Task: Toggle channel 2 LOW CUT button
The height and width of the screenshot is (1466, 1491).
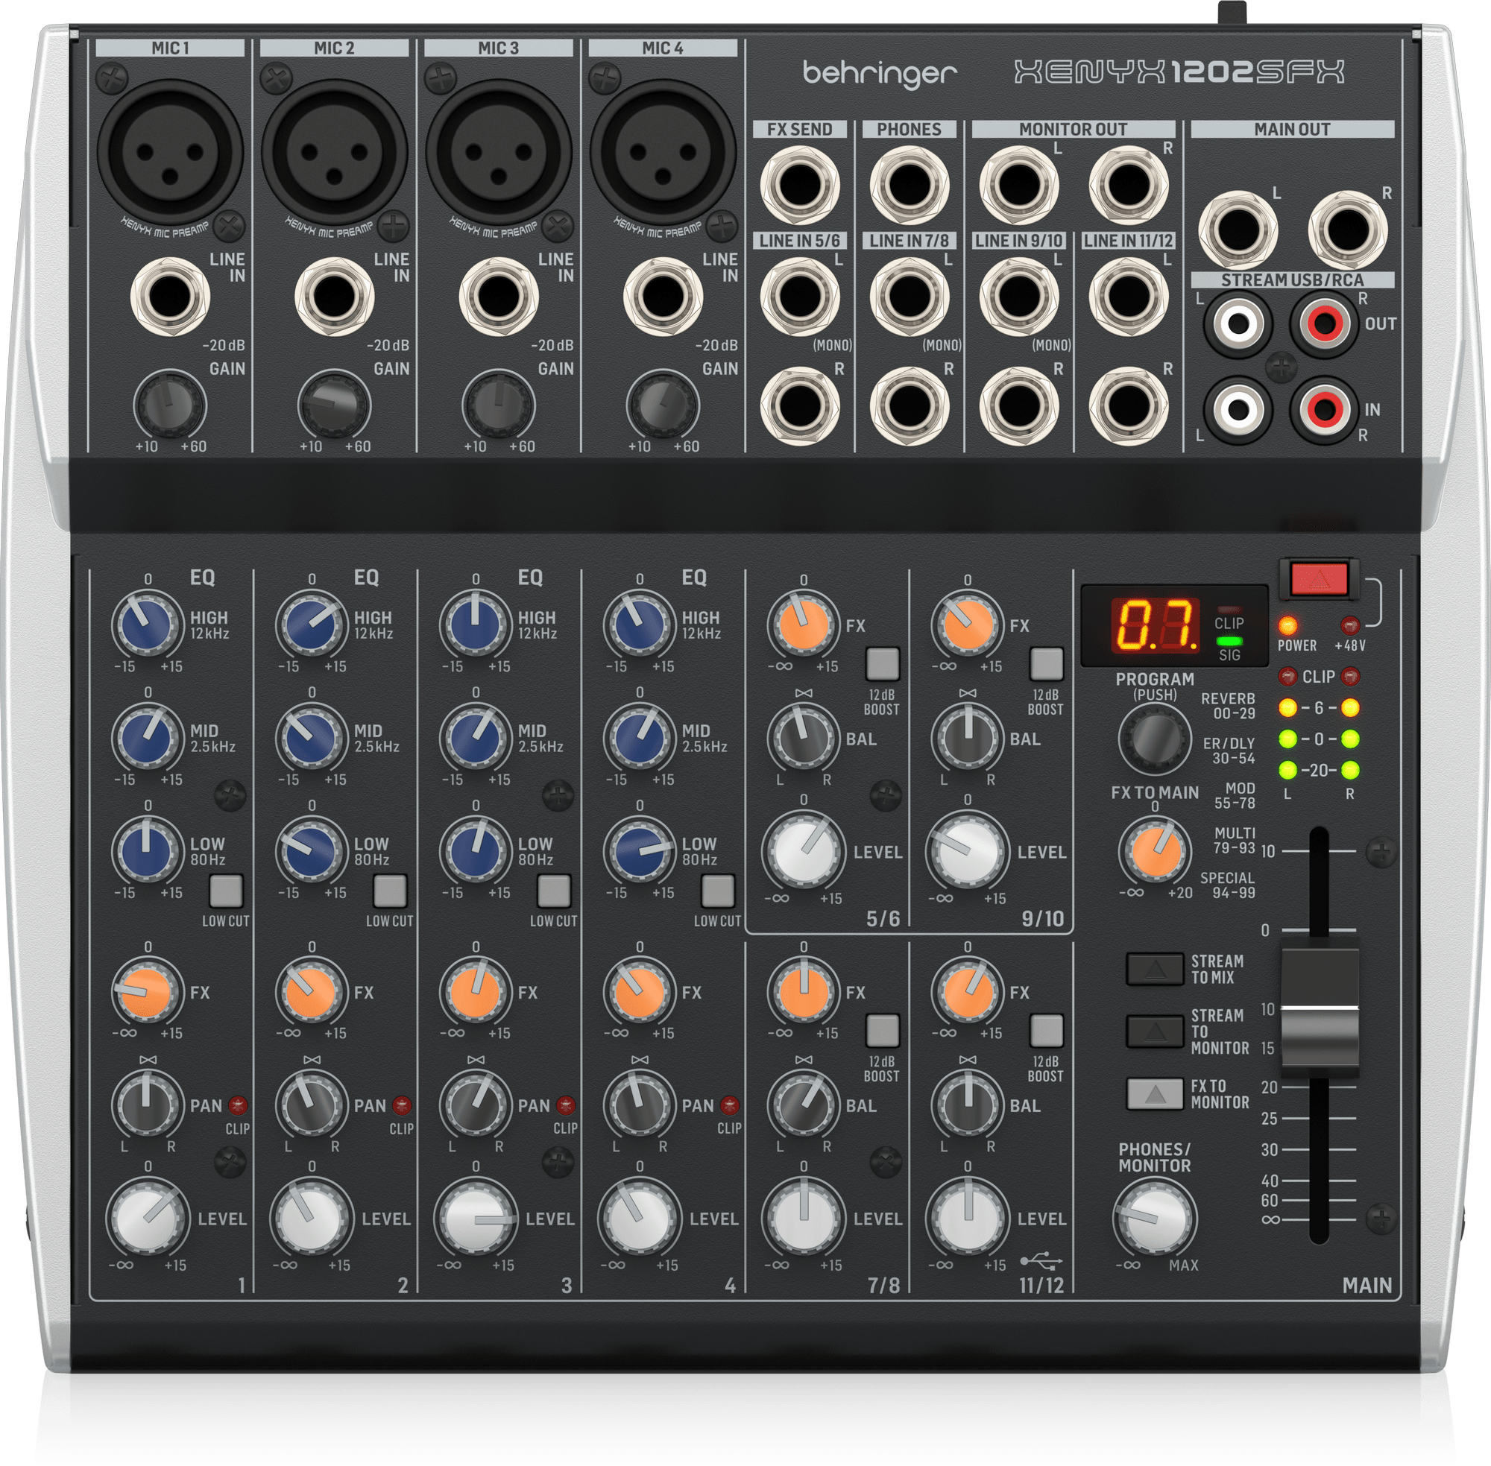Action: point(390,891)
